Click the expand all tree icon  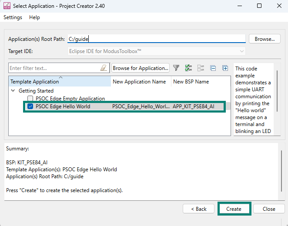tap(225, 68)
